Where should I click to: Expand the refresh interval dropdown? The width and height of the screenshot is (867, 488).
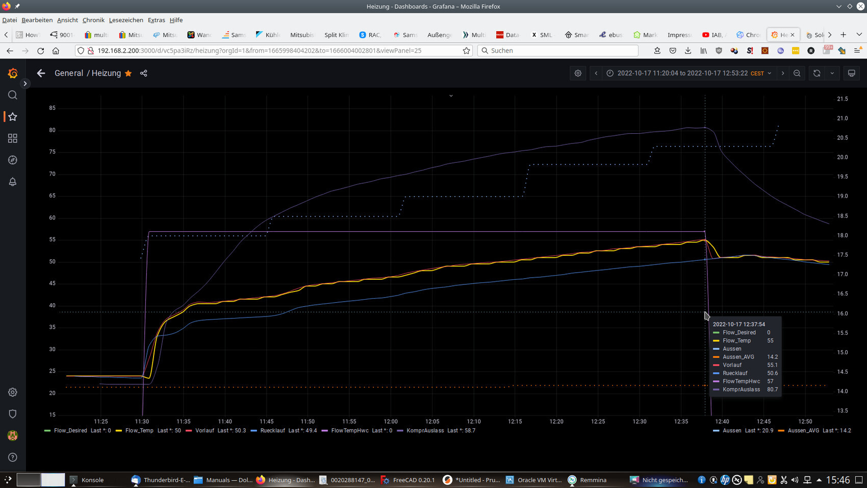click(x=832, y=74)
